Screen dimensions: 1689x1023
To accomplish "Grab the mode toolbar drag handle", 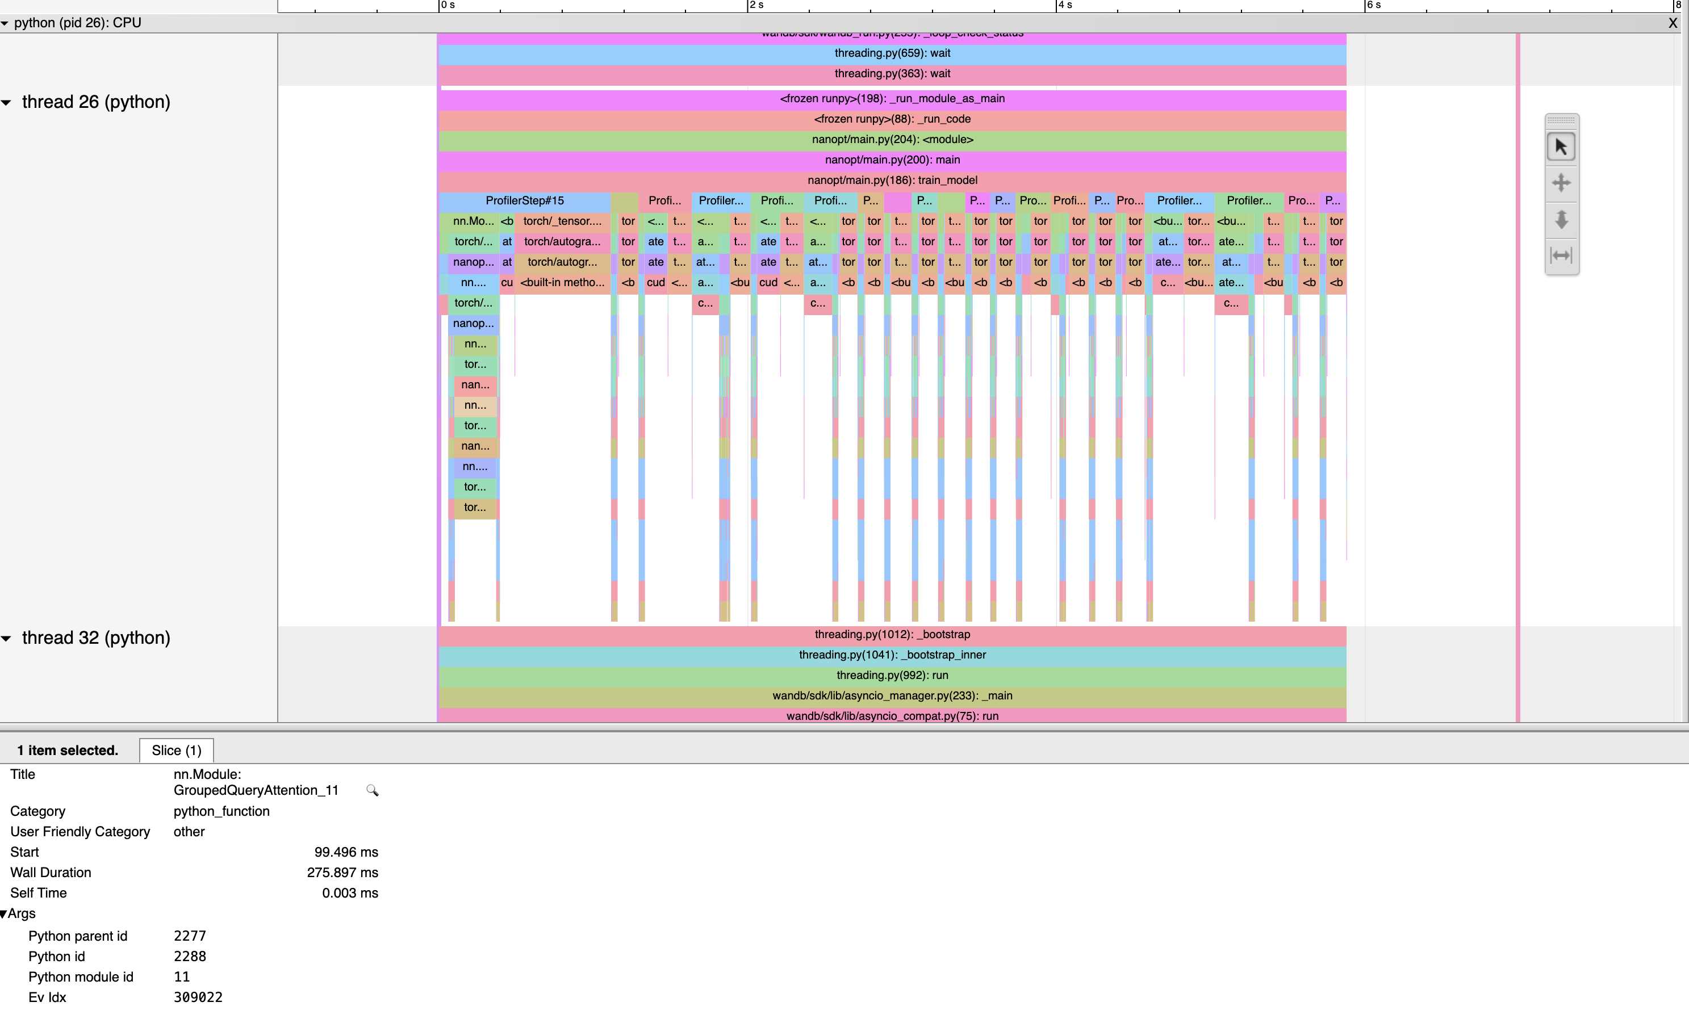I will pos(1561,120).
